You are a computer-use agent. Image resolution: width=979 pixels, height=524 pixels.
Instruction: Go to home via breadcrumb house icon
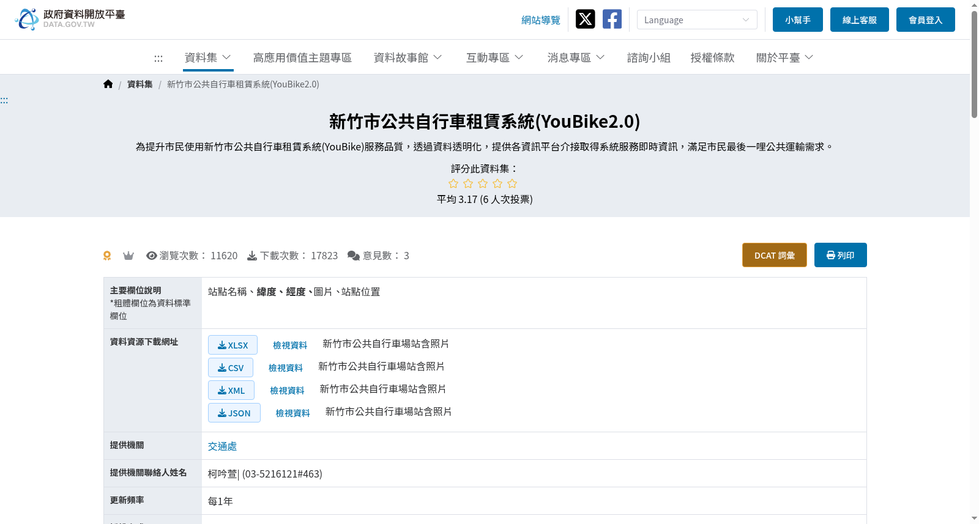coord(108,84)
